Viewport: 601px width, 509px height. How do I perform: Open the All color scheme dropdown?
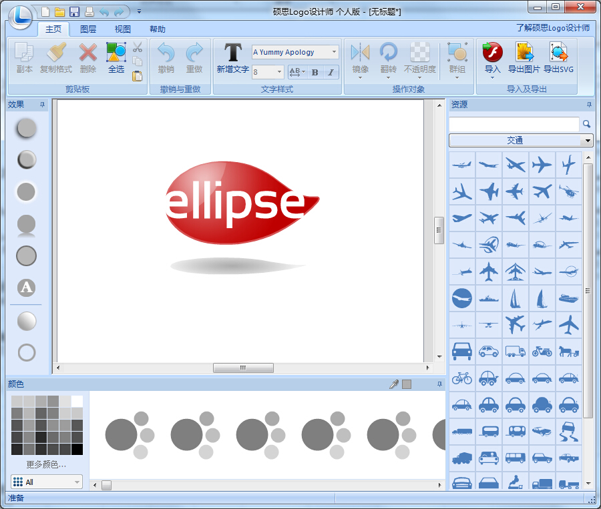coord(77,482)
